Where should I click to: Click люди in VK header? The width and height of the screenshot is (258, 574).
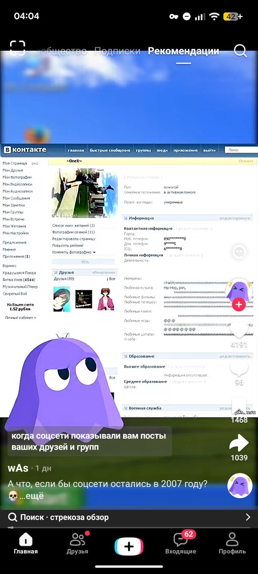[x=162, y=150]
